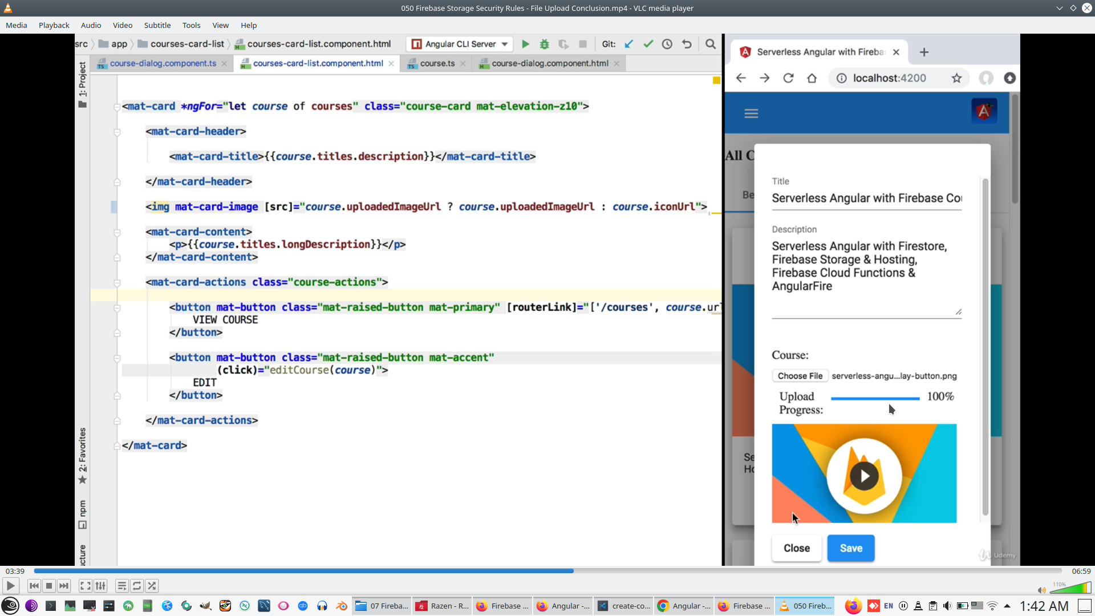Screen dimensions: 1095x616
Task: Start debugging with the bug icon
Action: coord(545,44)
